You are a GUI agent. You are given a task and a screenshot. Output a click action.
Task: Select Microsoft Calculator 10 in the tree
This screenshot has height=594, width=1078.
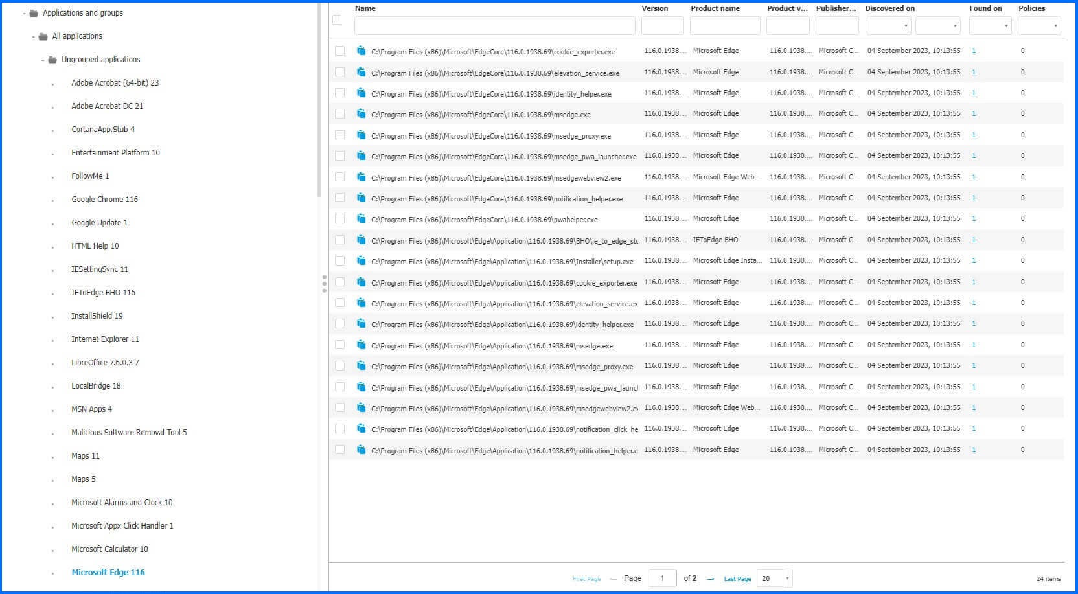coord(109,549)
